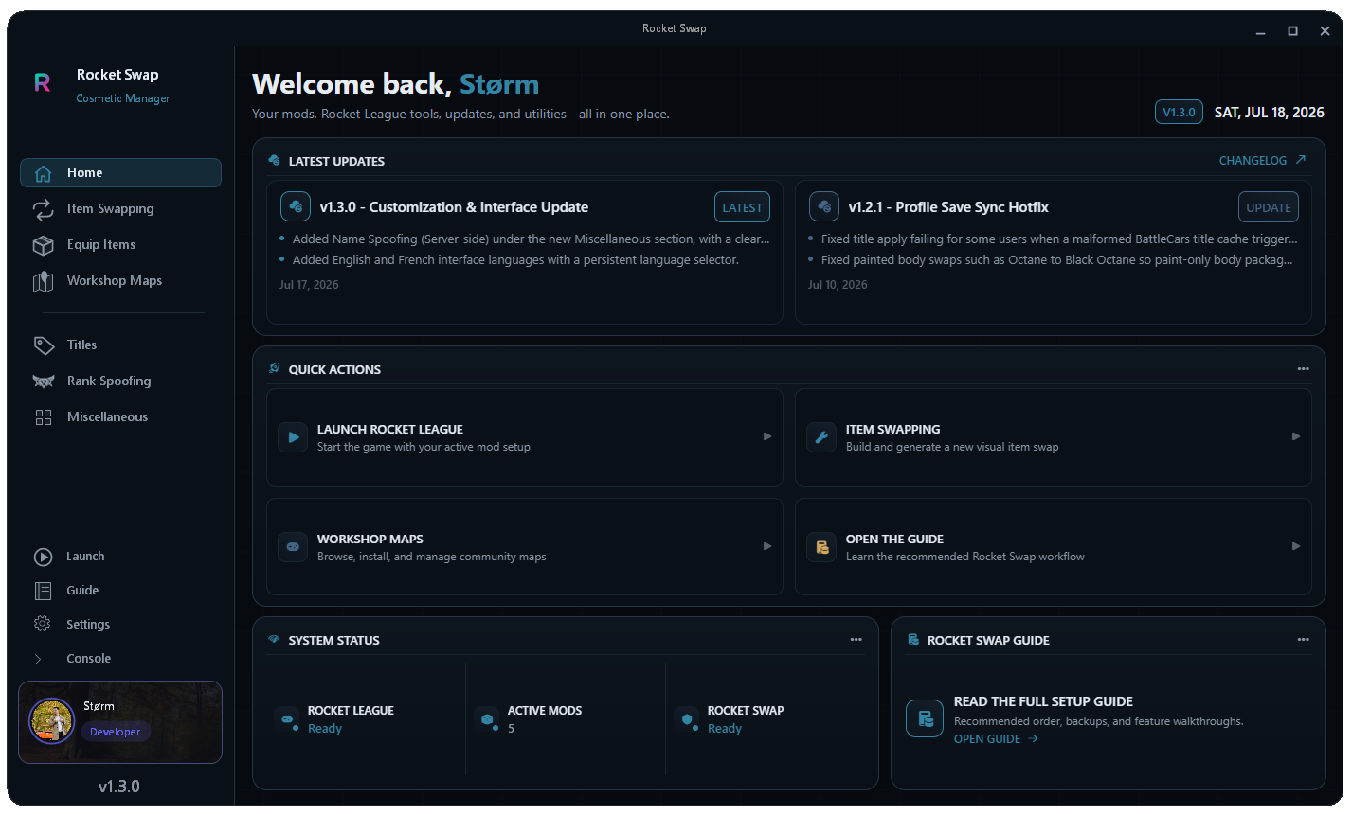Click the Titles tag icon

pyautogui.click(x=44, y=345)
